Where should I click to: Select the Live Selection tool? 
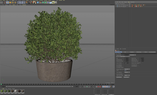(5, 3)
